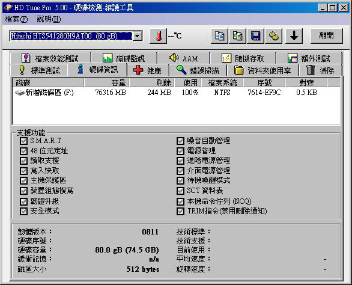Sort by the 容量 column header

click(x=107, y=83)
